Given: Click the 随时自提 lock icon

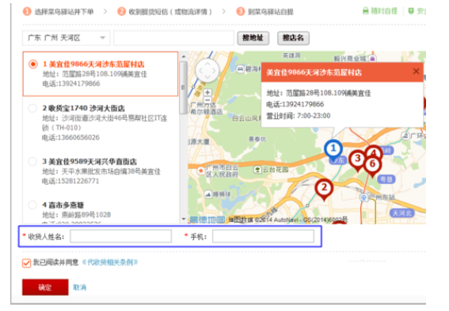Looking at the screenshot, I should click(365, 11).
